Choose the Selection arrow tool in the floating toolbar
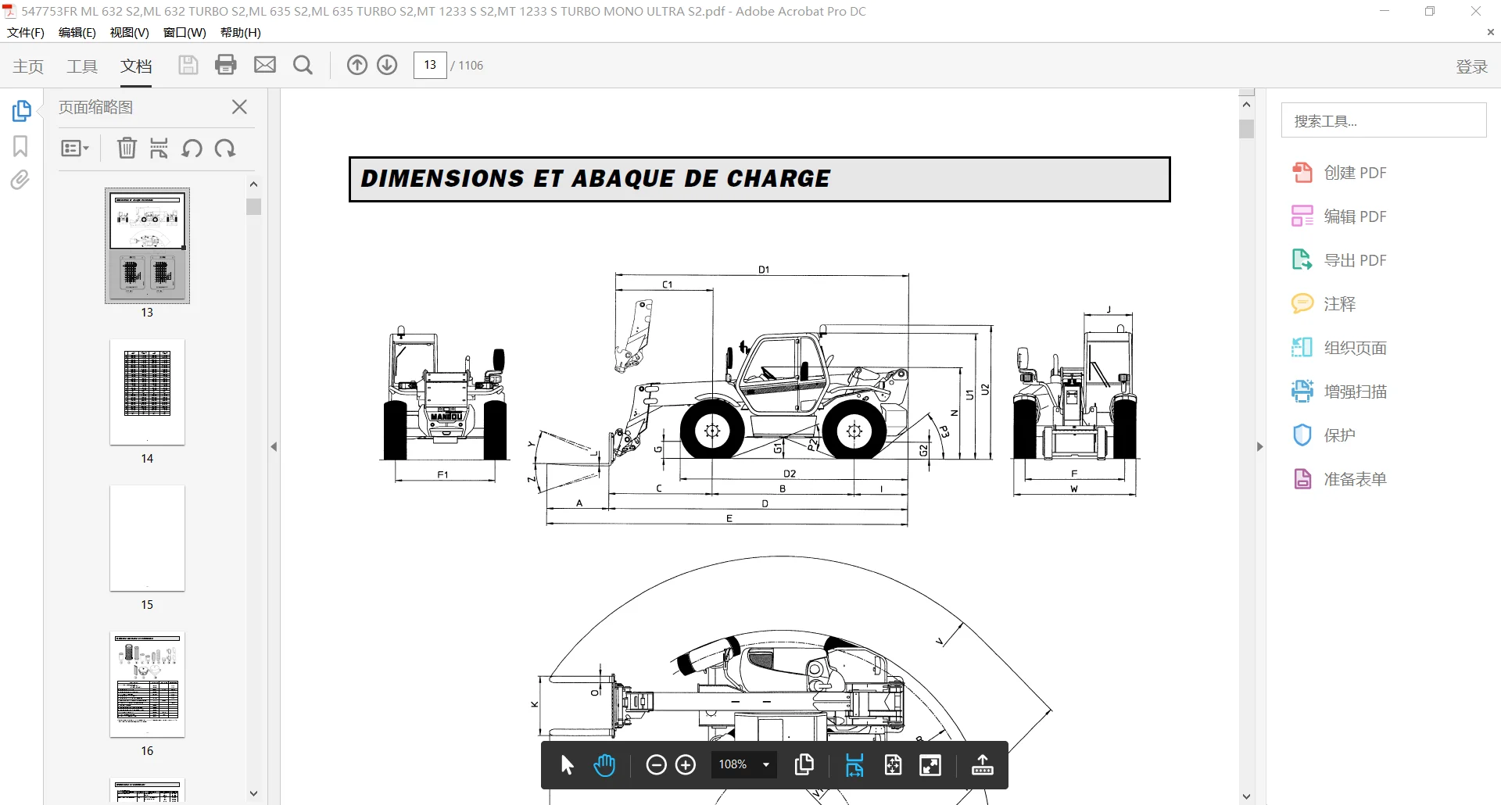The height and width of the screenshot is (805, 1501). click(x=568, y=765)
